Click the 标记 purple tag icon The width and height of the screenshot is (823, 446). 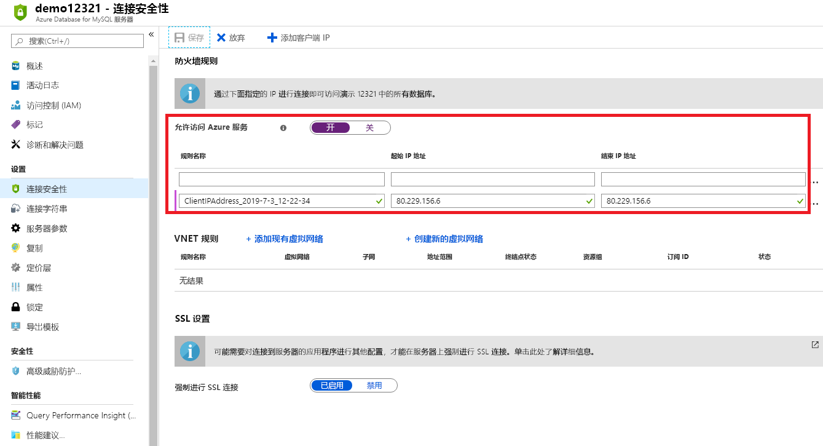point(15,125)
